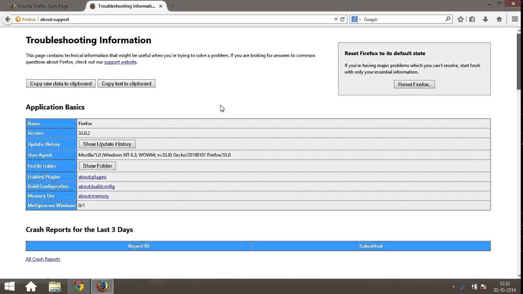Click the User Agent string text
This screenshot has width=523, height=294.
154,155
